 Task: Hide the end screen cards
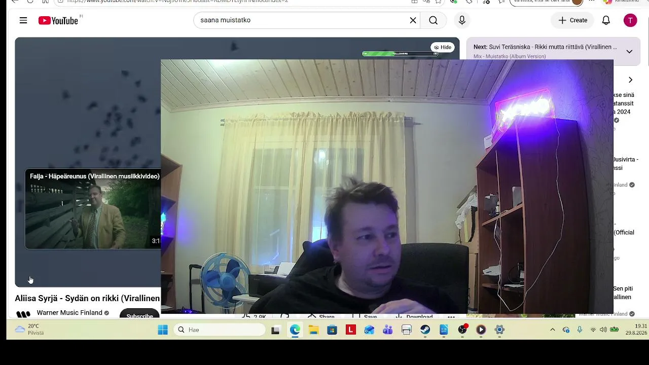click(443, 47)
